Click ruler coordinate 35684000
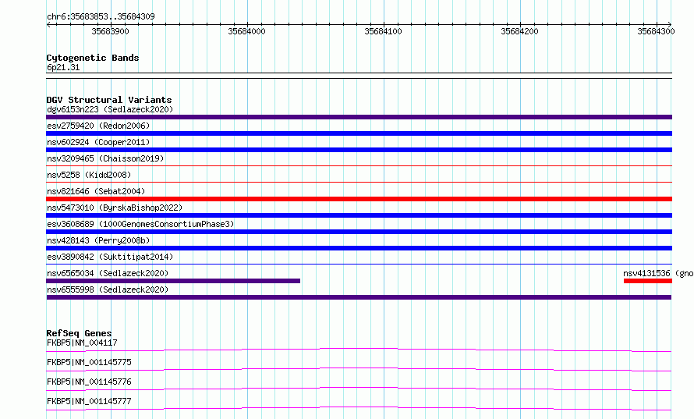The image size is (694, 419). tap(246, 31)
